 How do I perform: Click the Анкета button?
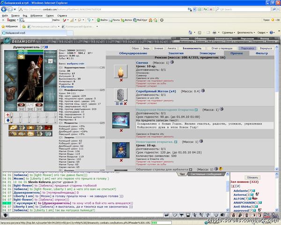[171, 48]
